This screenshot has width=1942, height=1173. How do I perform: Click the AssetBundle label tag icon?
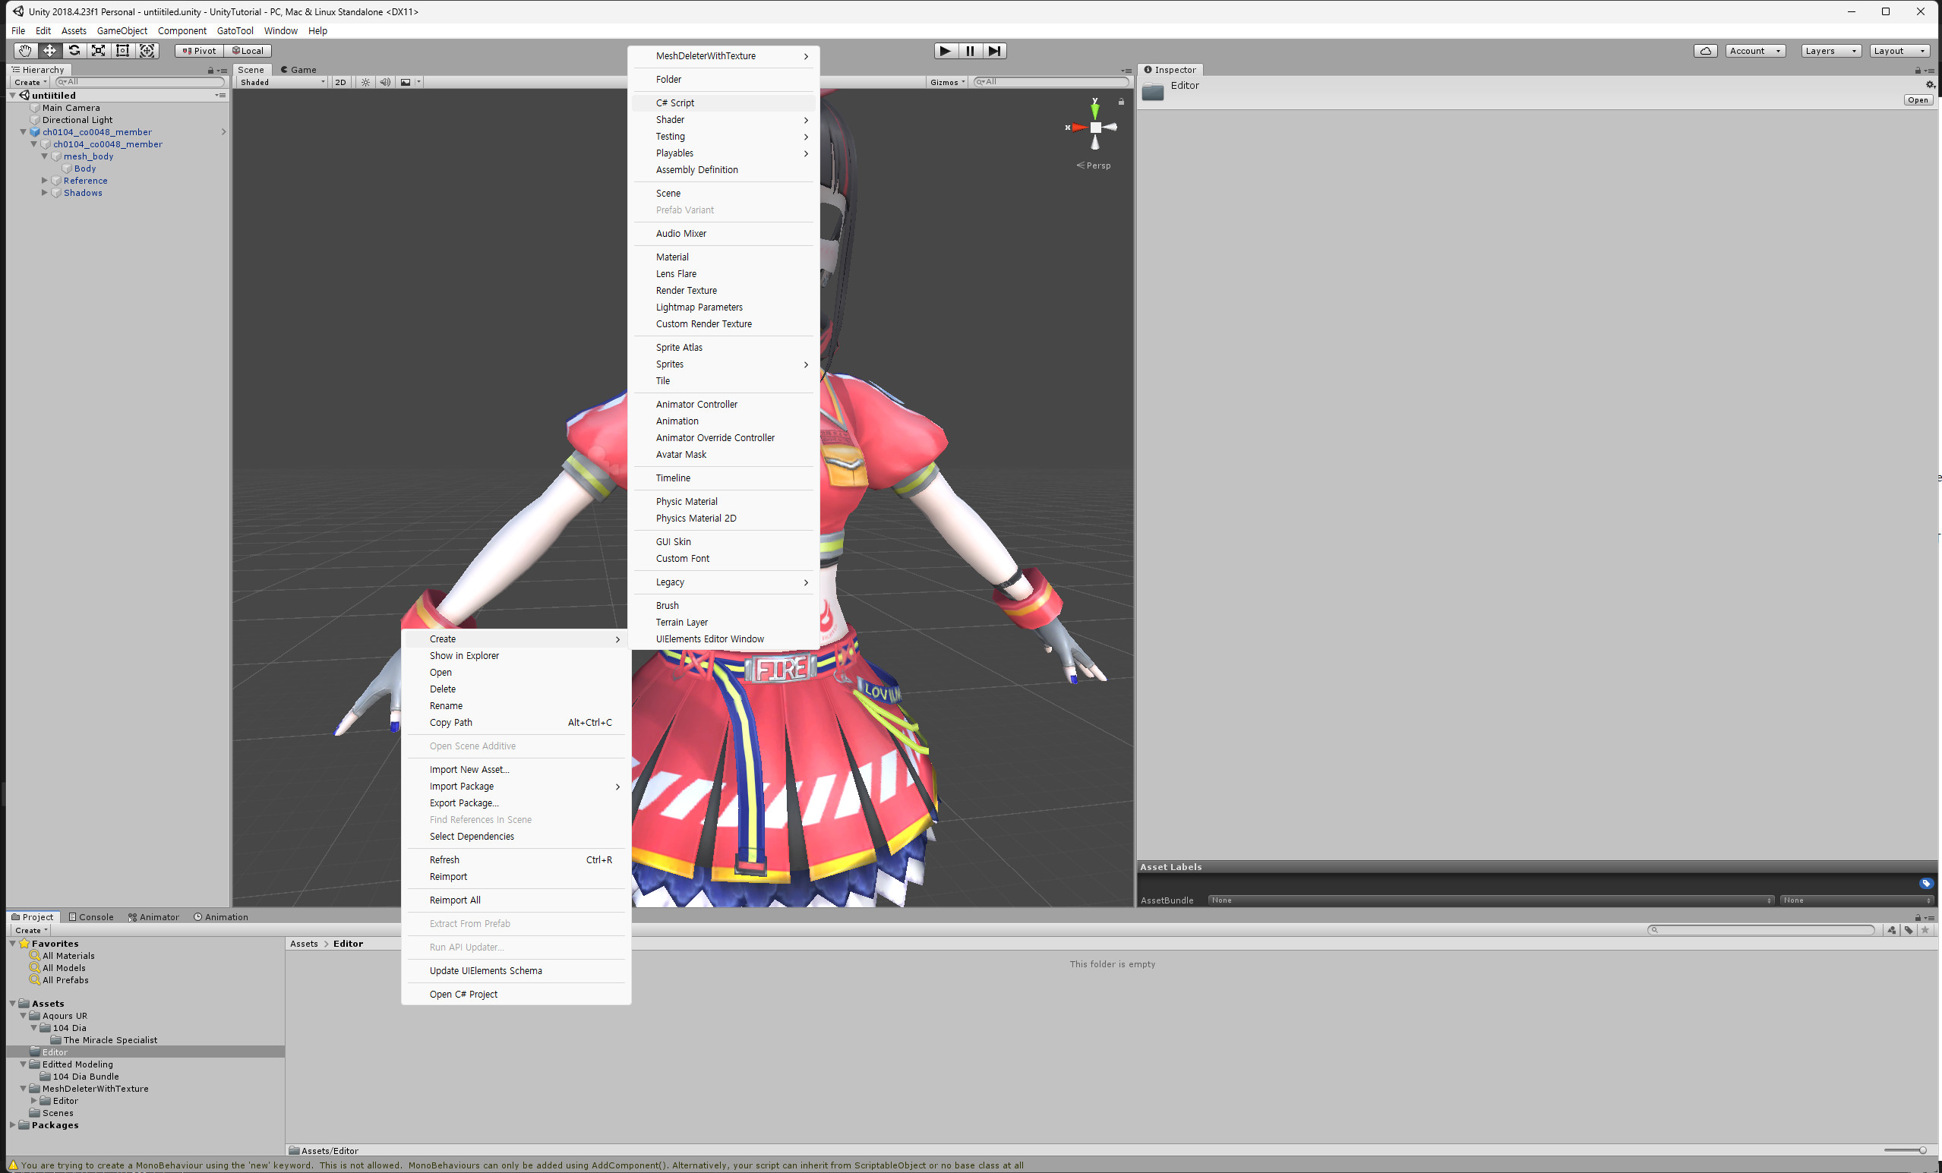(x=1926, y=883)
